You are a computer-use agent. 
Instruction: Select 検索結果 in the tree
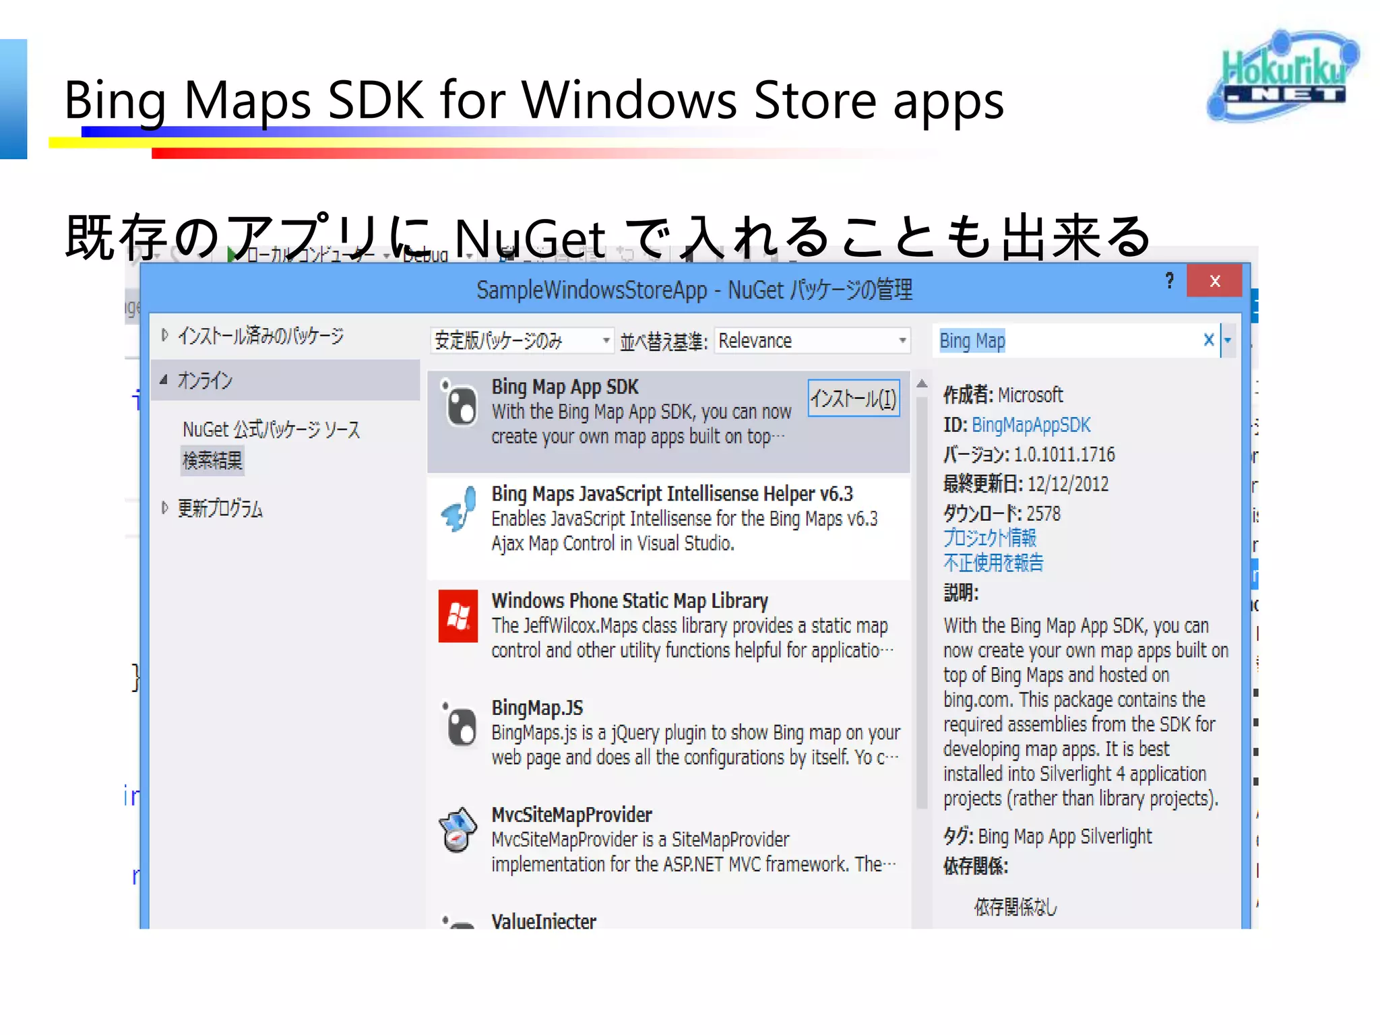(212, 461)
